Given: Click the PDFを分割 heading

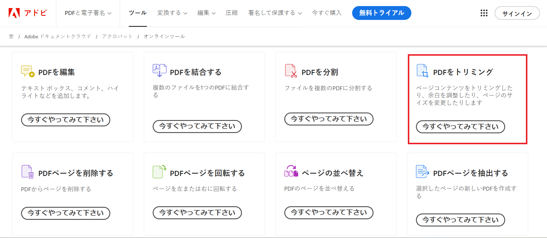Looking at the screenshot, I should coord(320,72).
